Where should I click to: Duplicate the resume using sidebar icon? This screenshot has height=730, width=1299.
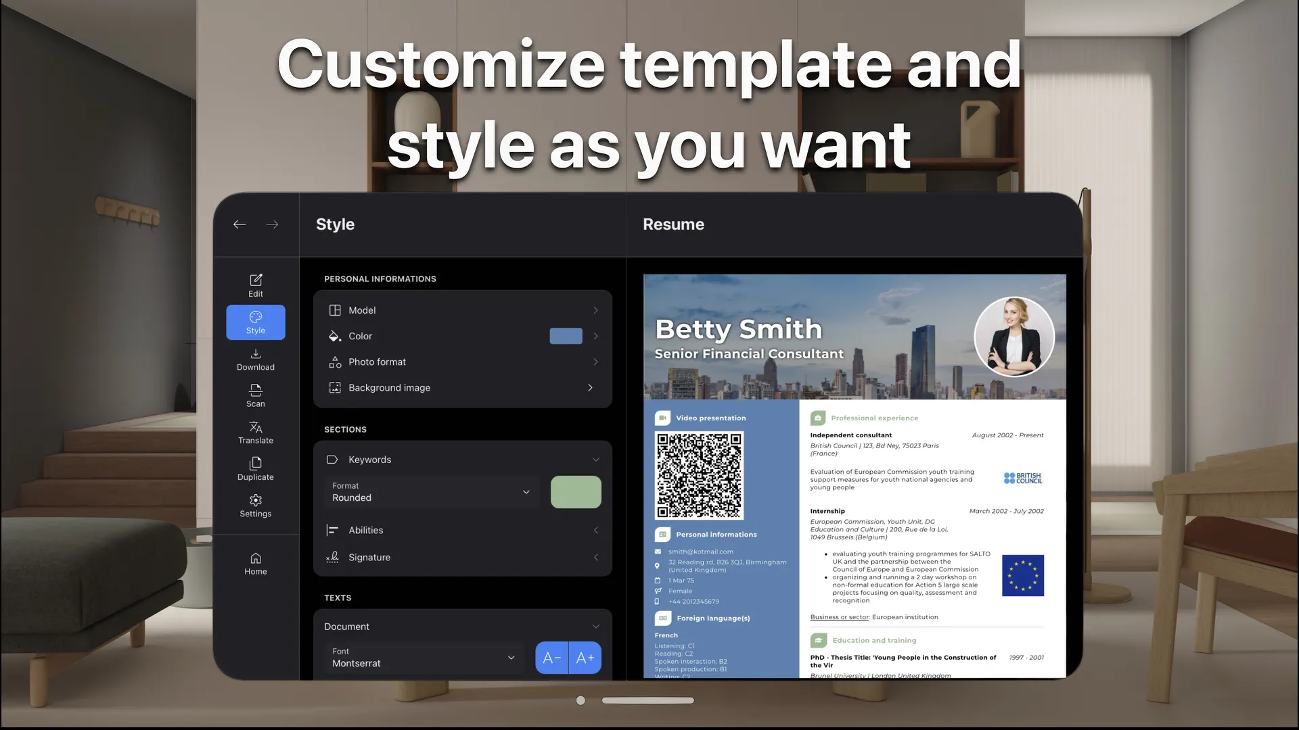point(255,468)
